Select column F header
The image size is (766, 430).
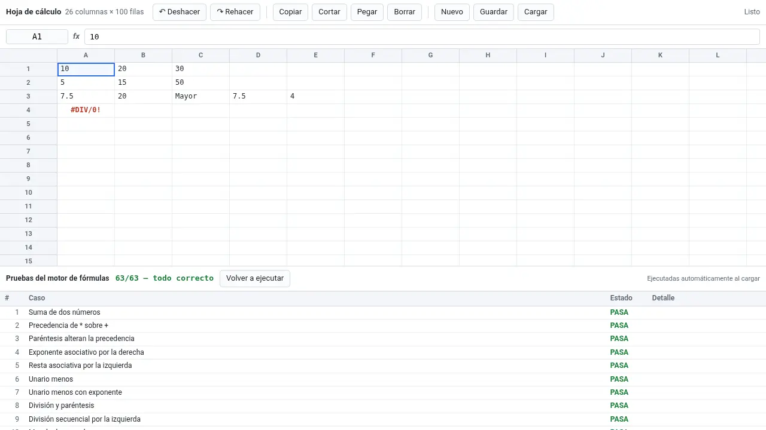373,56
